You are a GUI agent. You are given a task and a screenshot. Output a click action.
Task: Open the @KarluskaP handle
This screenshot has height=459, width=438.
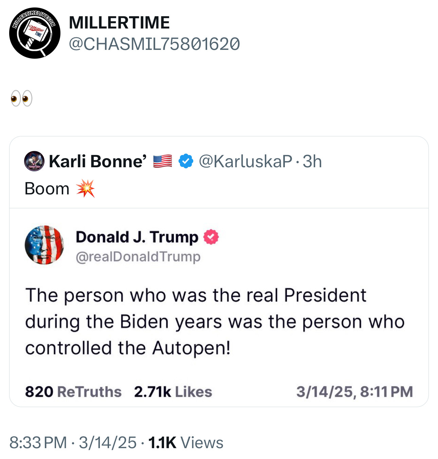point(245,161)
